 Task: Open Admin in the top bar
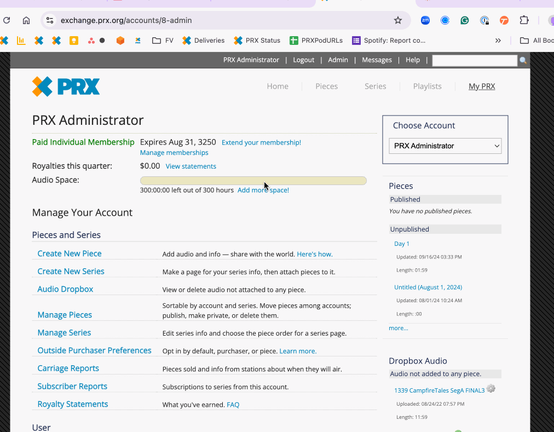(338, 60)
